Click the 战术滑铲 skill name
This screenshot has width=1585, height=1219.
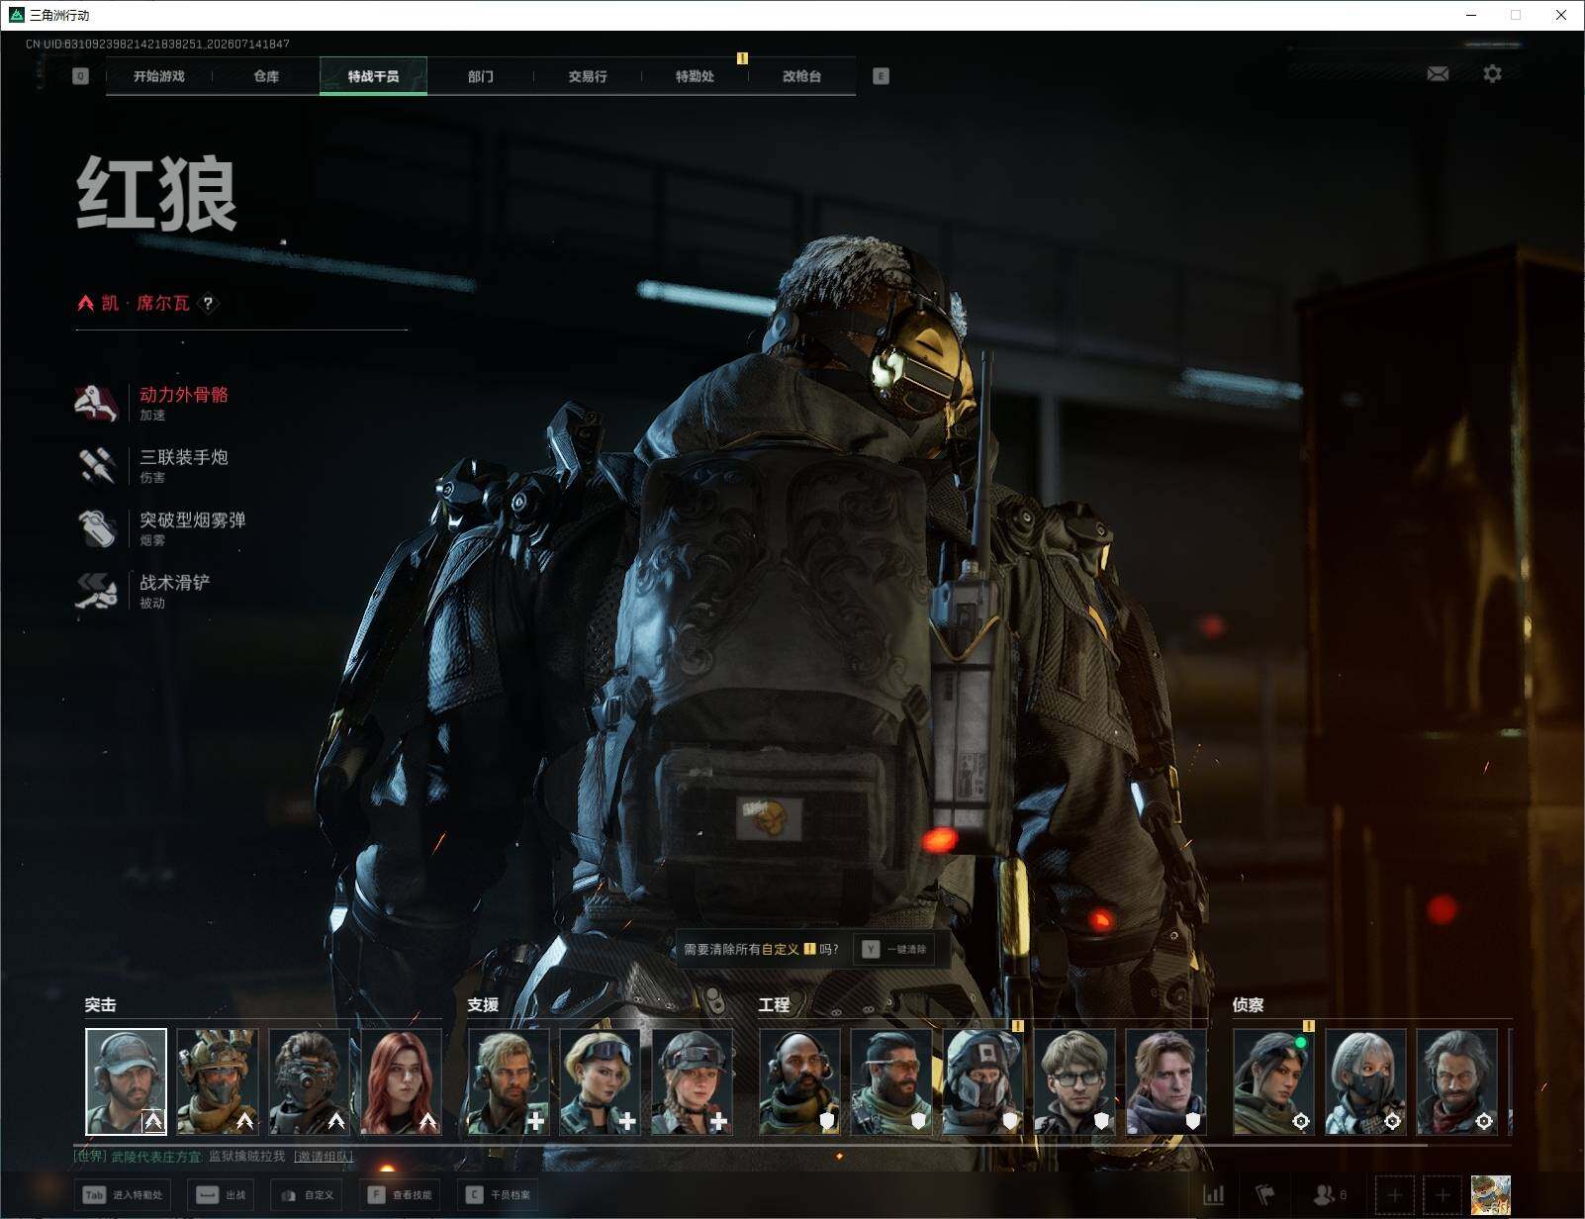175,583
